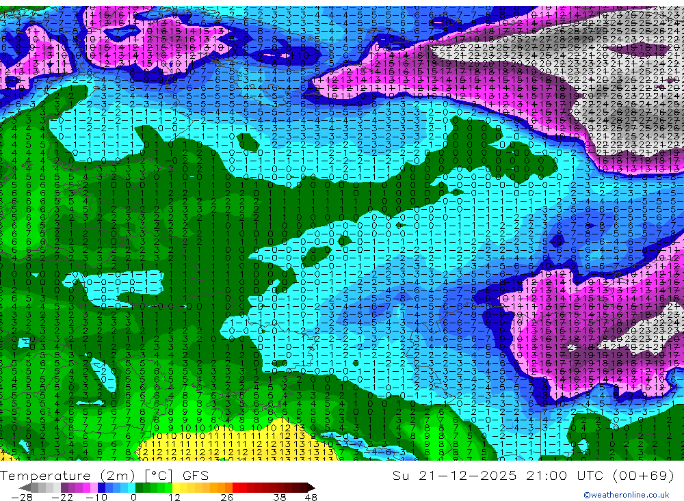Click the '48' legend value
Image resolution: width=684 pixels, height=501 pixels.
[311, 498]
